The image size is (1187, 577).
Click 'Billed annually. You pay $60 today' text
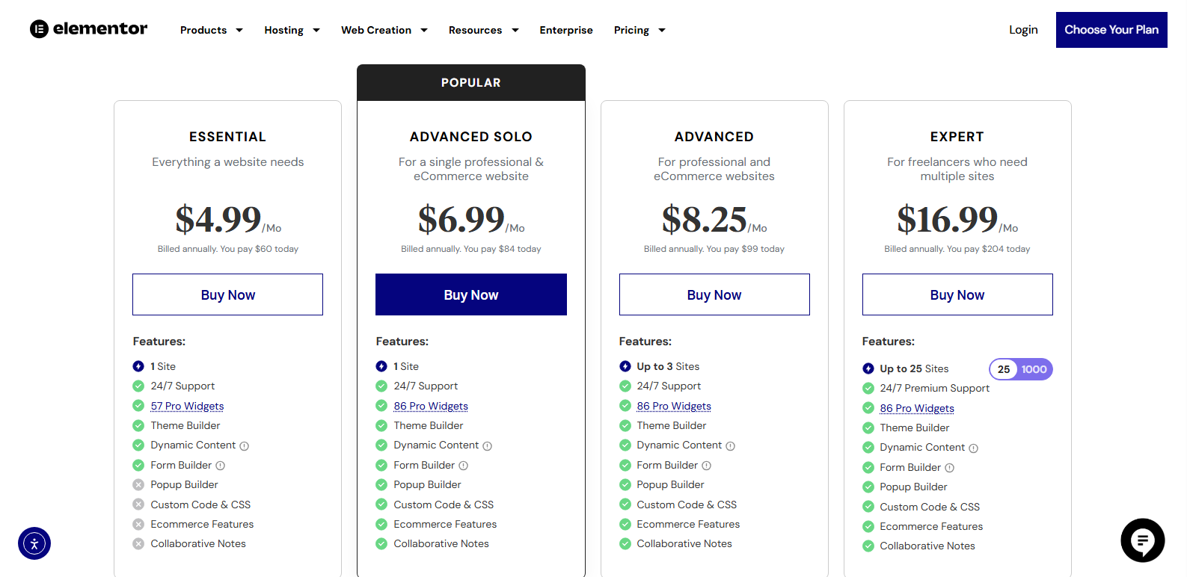[x=228, y=249]
